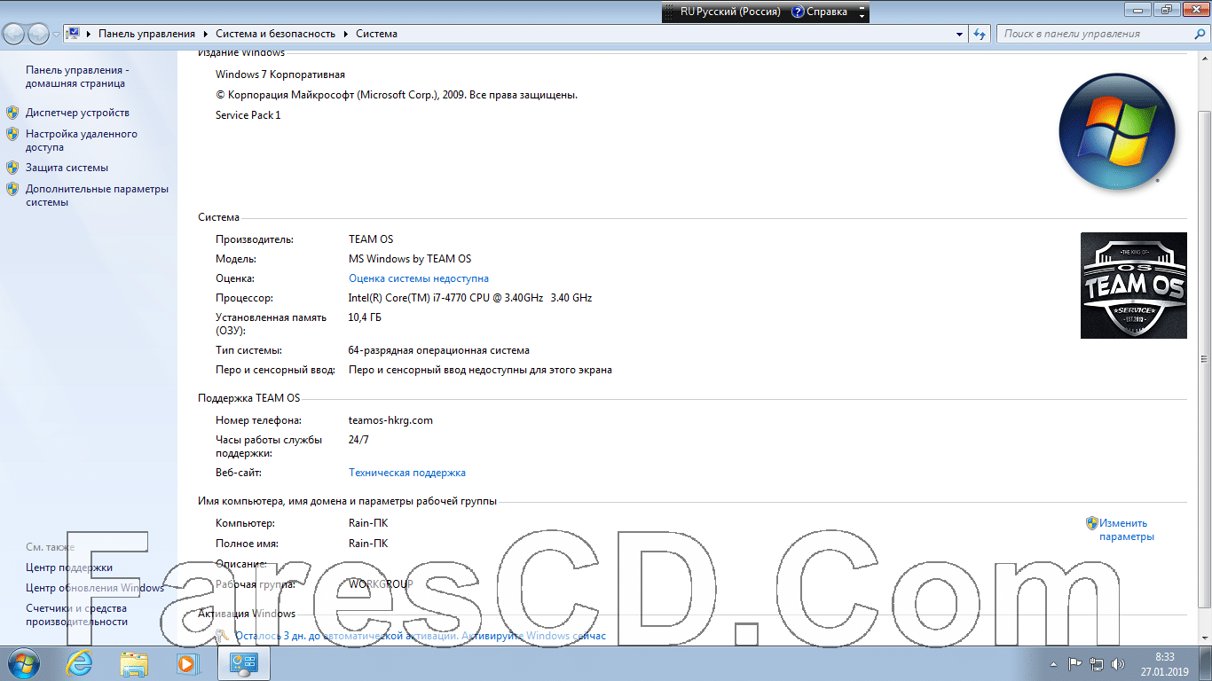The width and height of the screenshot is (1212, 681).
Task: Click the computer icon in address bar
Action: click(x=74, y=34)
